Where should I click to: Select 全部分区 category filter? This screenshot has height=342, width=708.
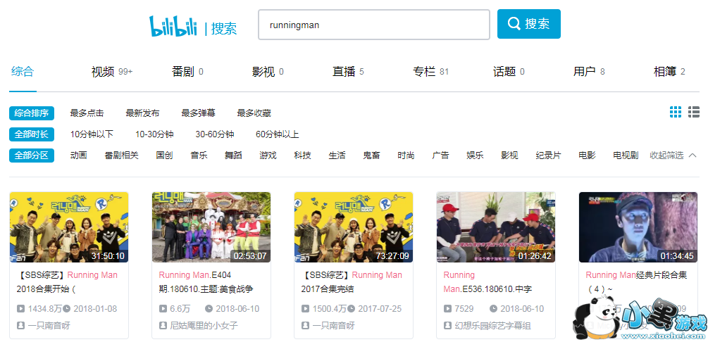(x=32, y=156)
